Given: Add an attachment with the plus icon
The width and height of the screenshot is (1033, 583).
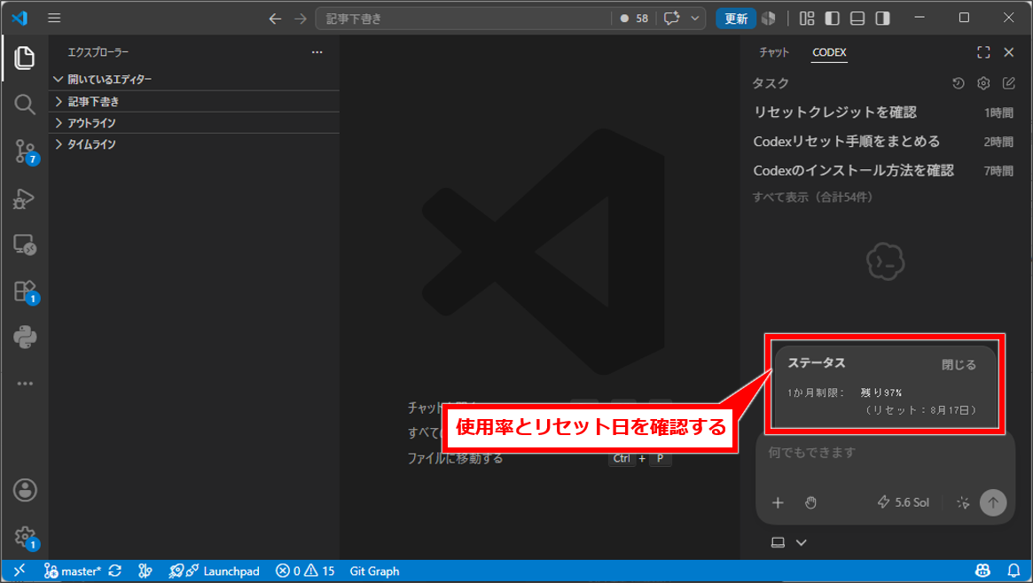Looking at the screenshot, I should pos(778,502).
